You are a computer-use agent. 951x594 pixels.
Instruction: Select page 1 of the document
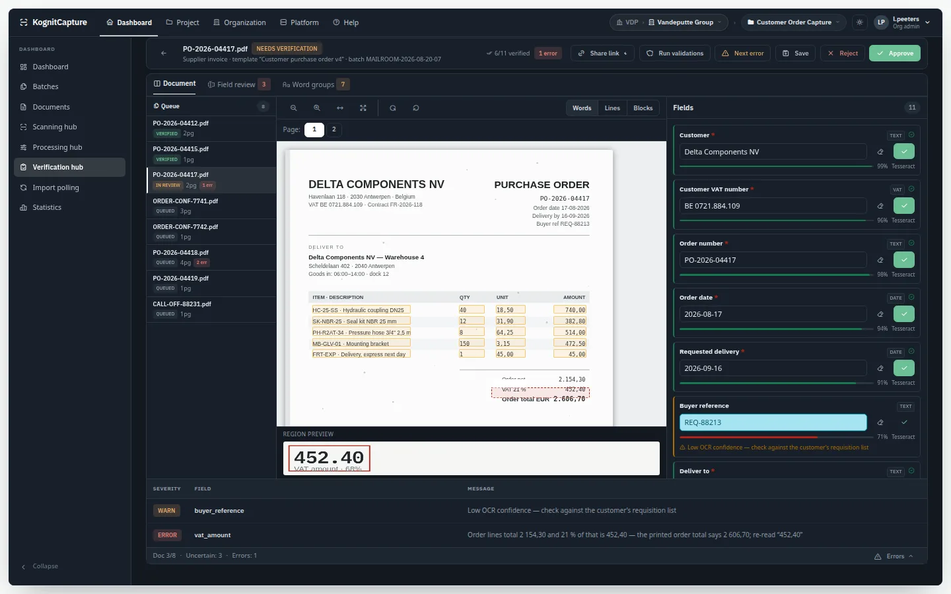(x=314, y=129)
